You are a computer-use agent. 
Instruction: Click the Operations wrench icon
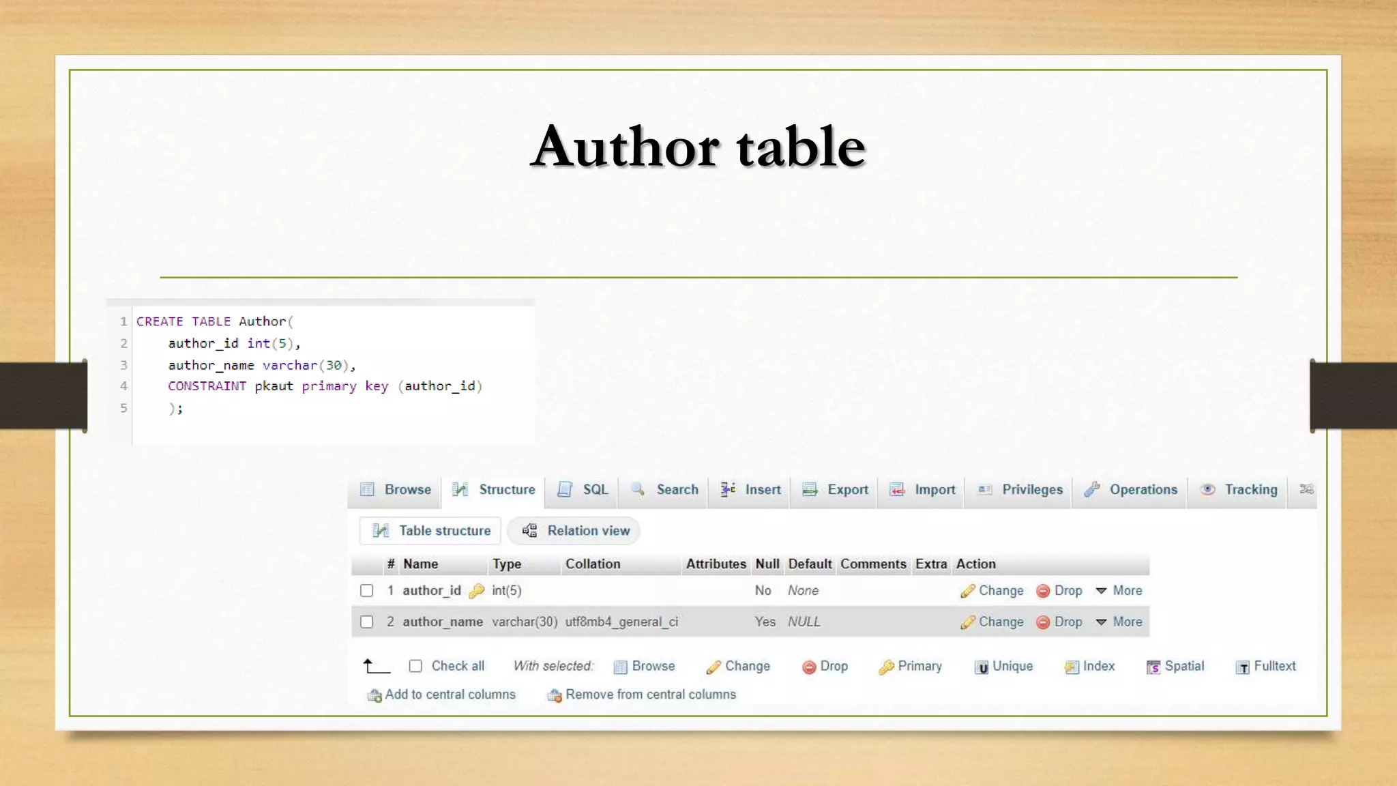coord(1092,489)
